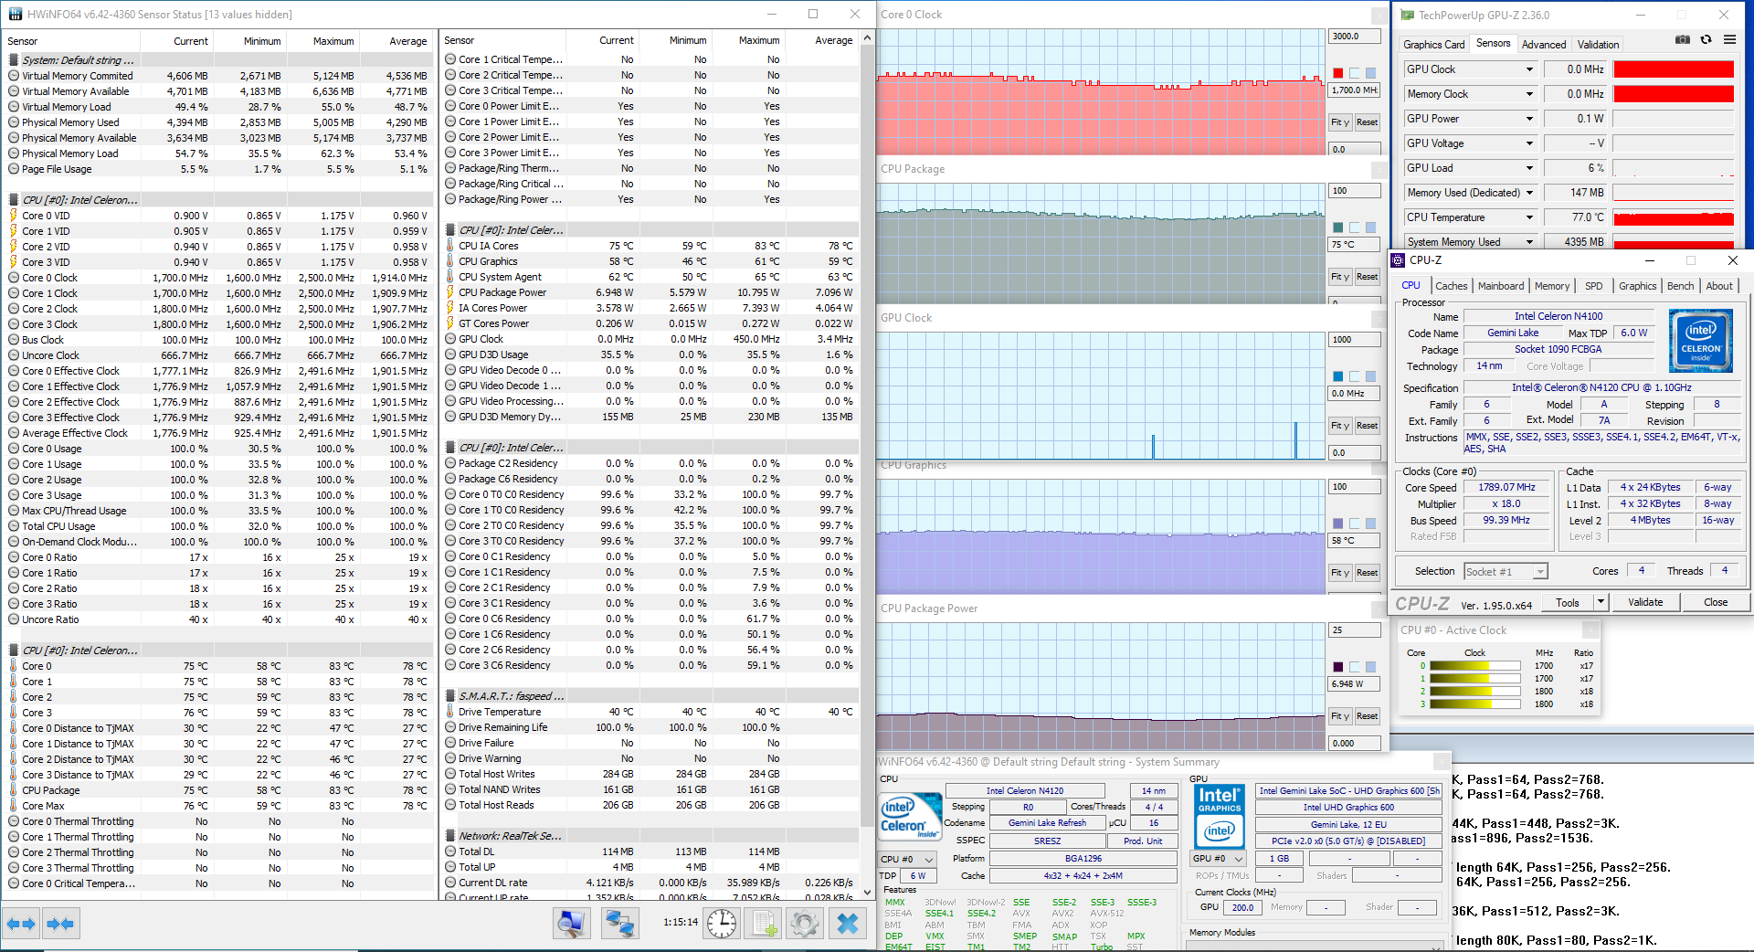Open the Memory Clock sensor dropdown in GPU-Z
Image resolution: width=1754 pixels, height=952 pixels.
1529,94
